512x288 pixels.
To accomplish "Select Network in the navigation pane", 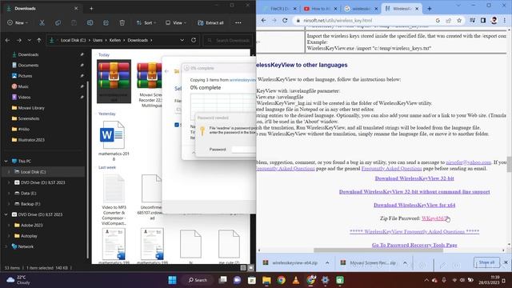I will [26, 246].
